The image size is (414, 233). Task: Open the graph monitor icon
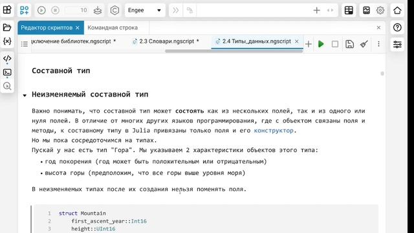click(366, 10)
